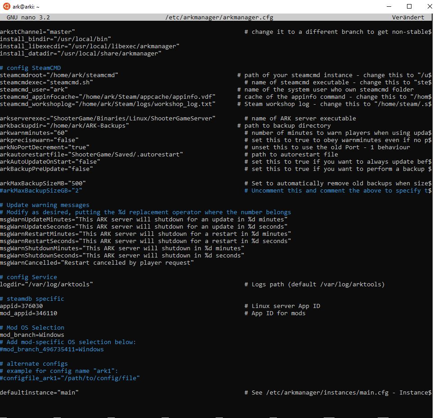
Task: Click the '# path to backup directory' comment
Action: point(284,125)
